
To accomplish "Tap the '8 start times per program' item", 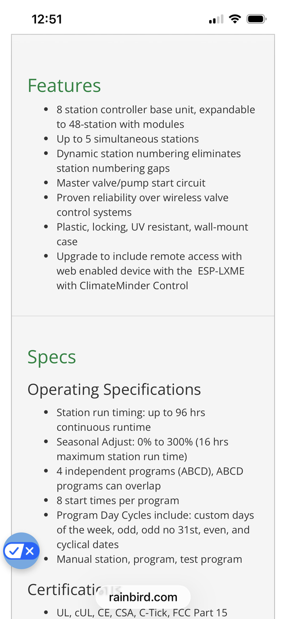I will click(x=118, y=501).
